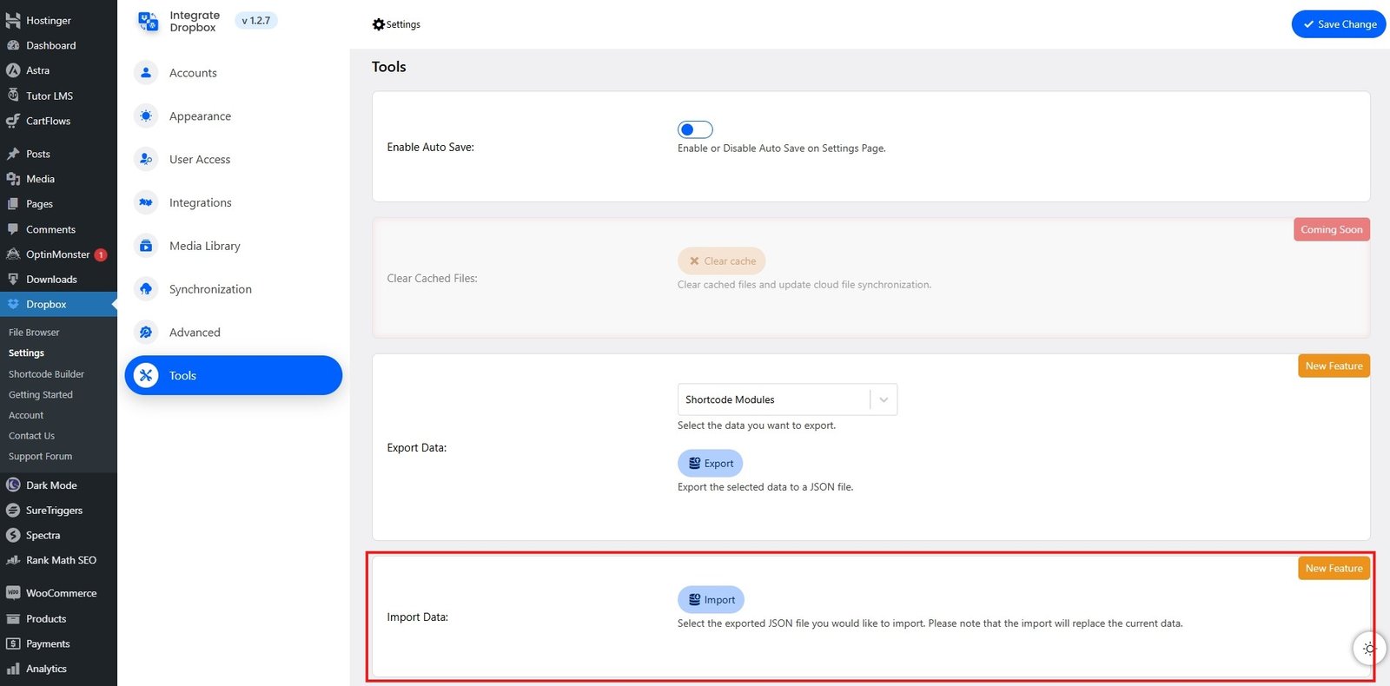
Task: Expand the export data chevron arrow
Action: point(884,399)
